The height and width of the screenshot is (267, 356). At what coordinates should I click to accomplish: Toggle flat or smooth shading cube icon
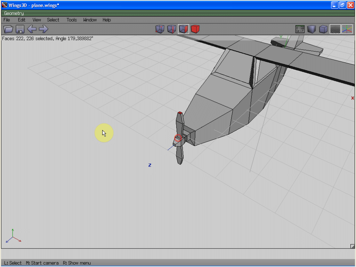[311, 29]
